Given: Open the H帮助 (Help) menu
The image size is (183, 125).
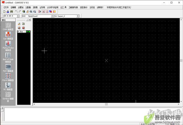Looking at the screenshot, I should click(x=100, y=7).
